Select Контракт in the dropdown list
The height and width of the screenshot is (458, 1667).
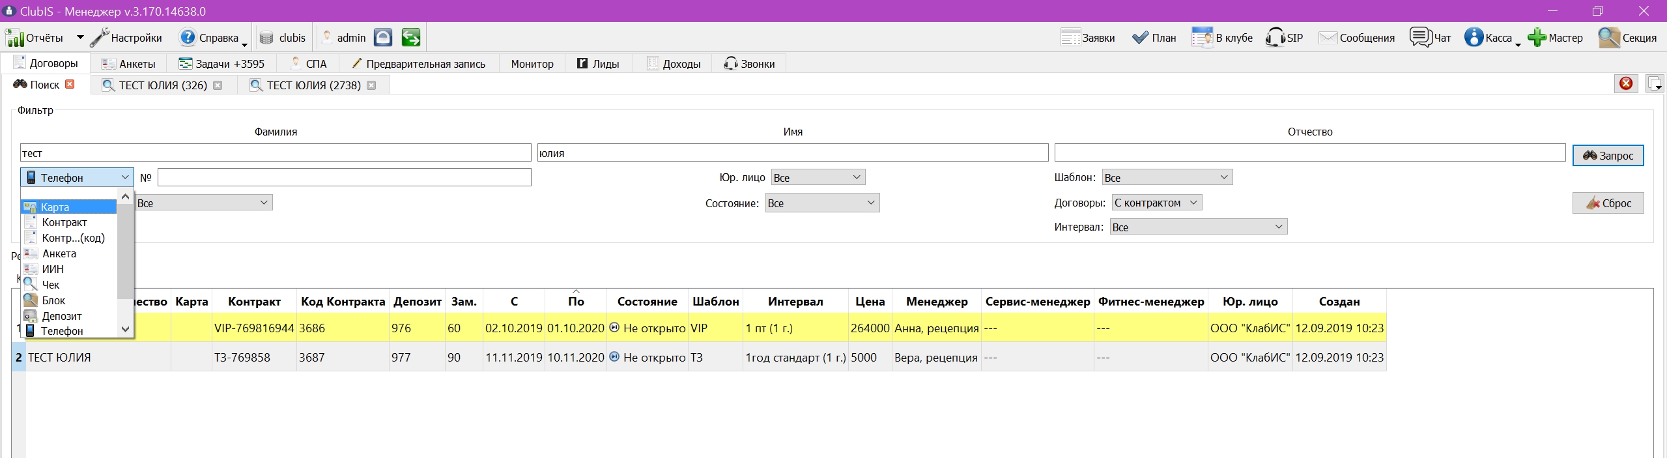[69, 222]
